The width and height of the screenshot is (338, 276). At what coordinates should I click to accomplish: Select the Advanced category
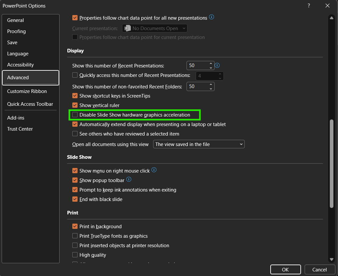(31, 78)
